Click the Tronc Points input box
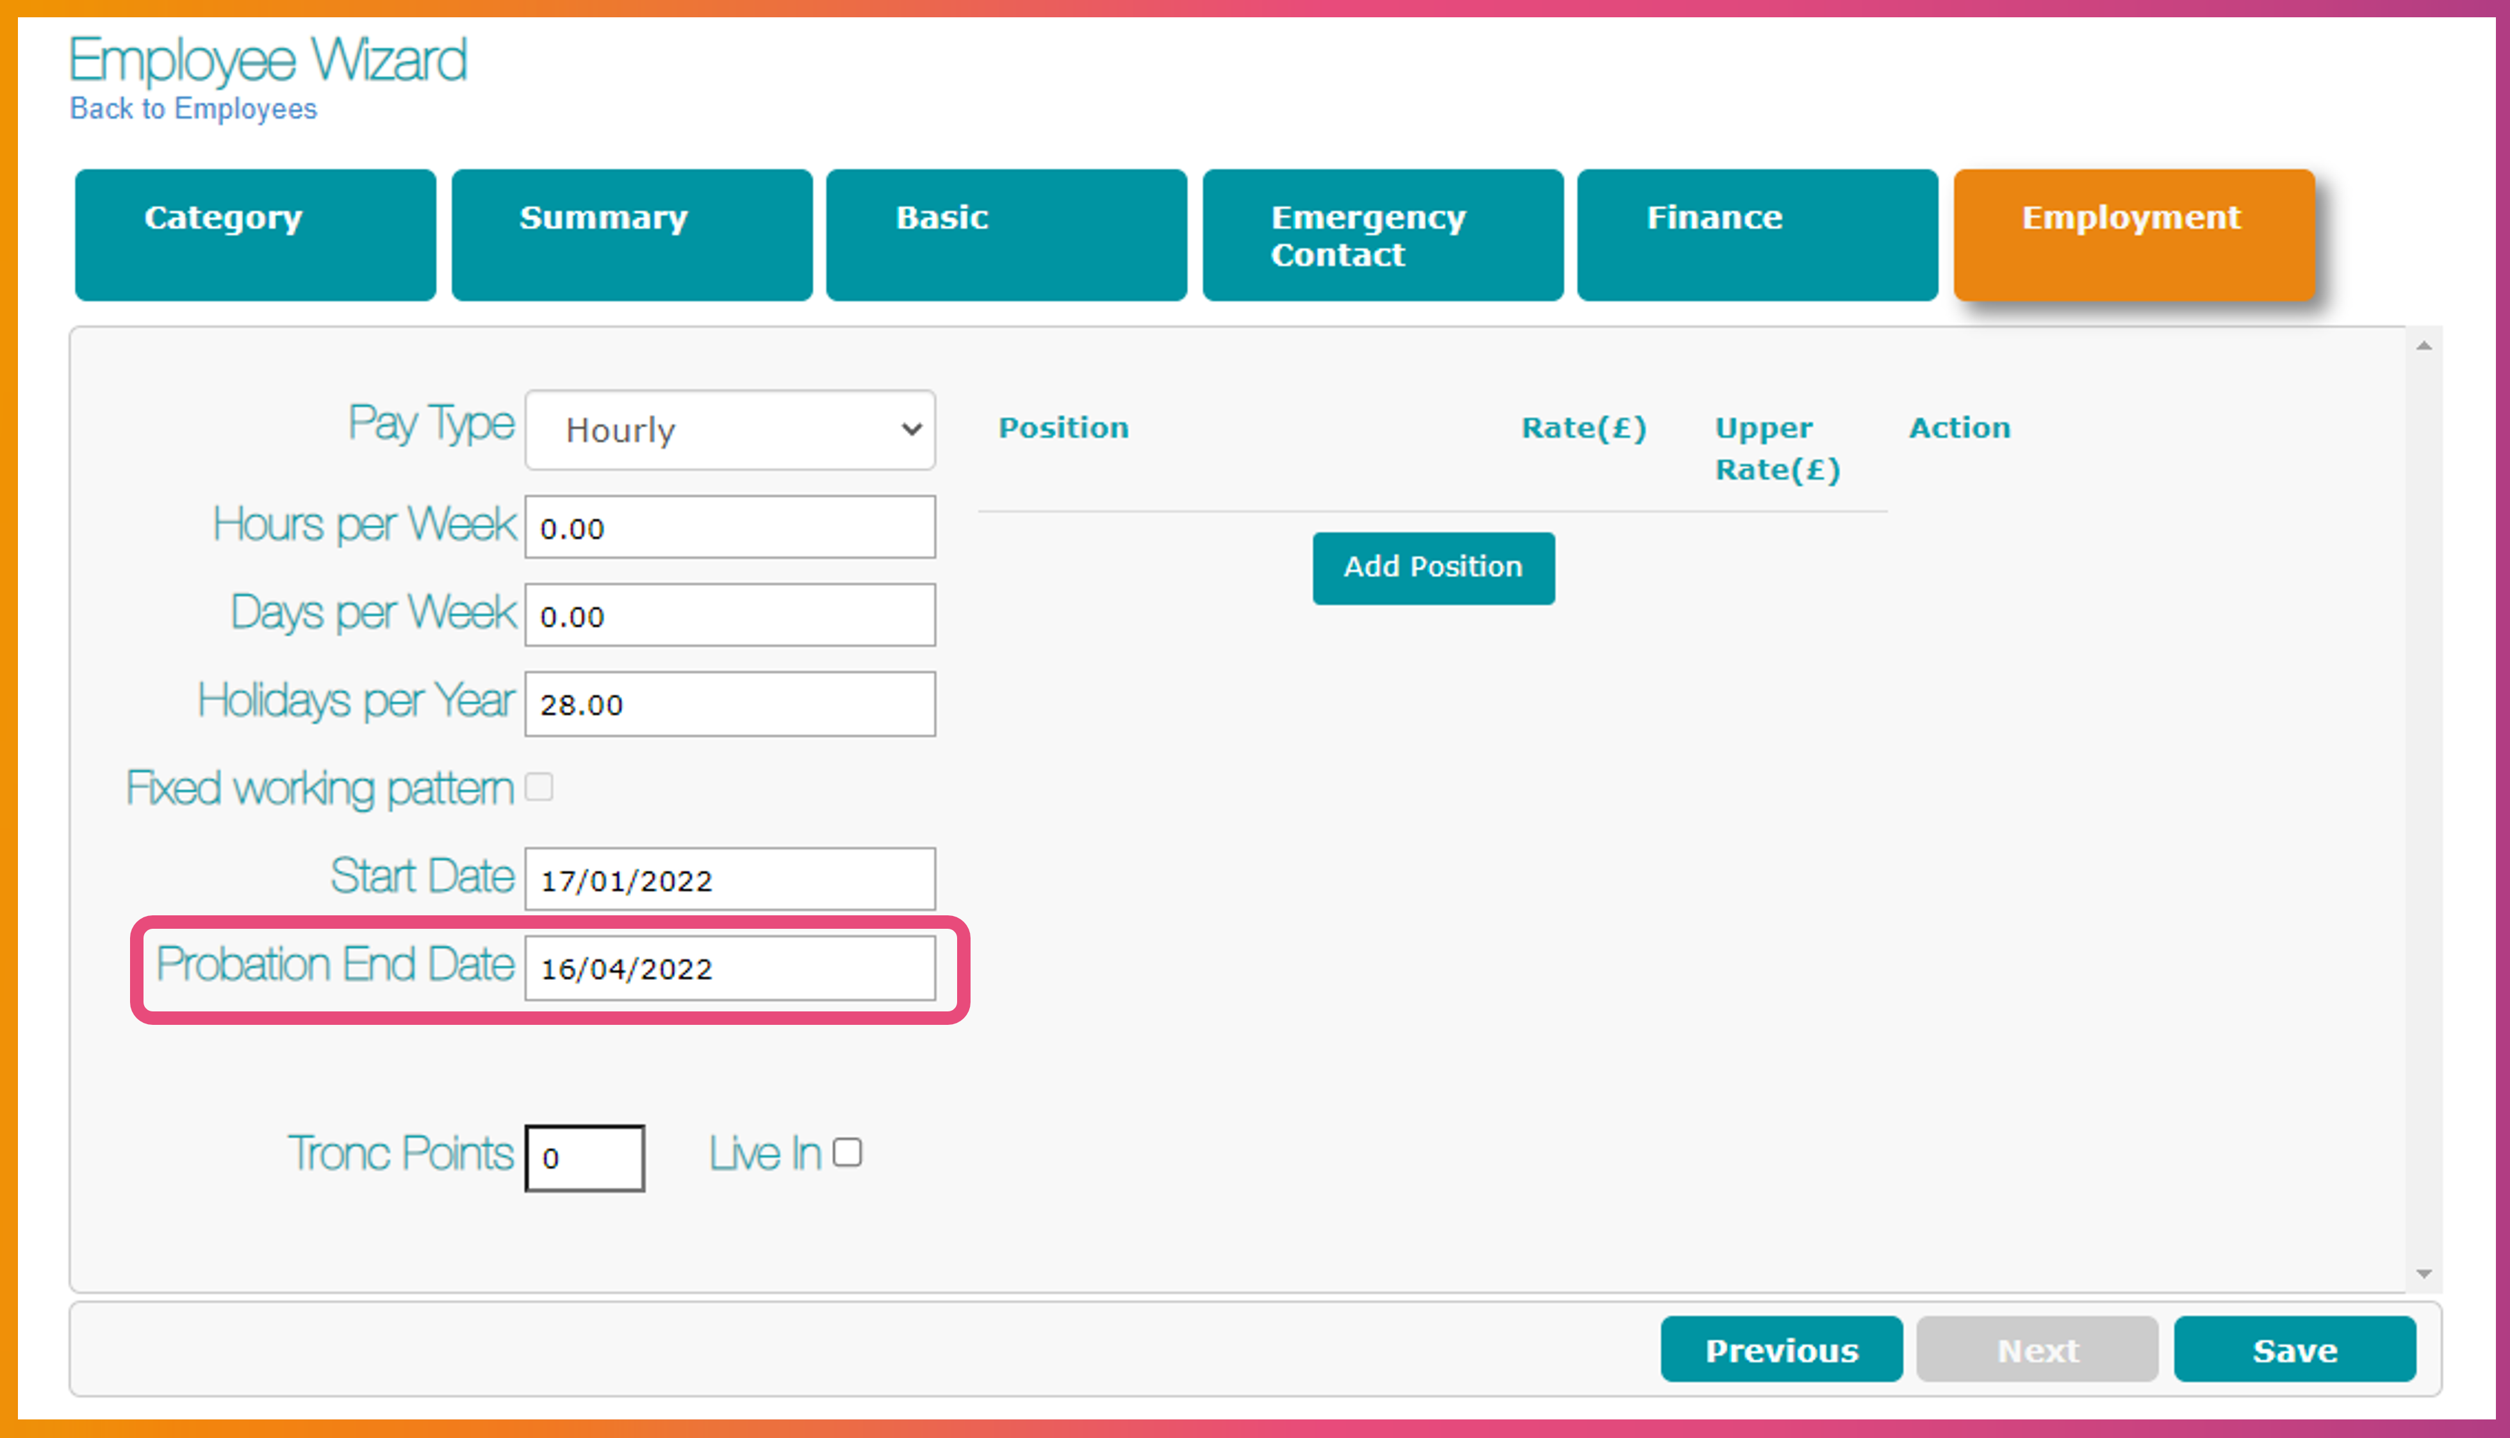This screenshot has width=2510, height=1438. pyautogui.click(x=585, y=1157)
